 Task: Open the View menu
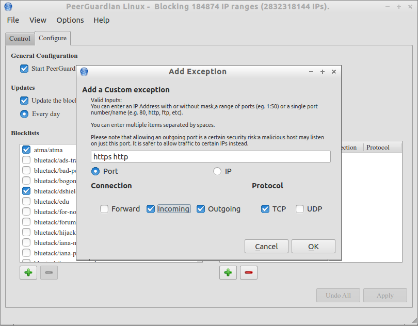coord(38,20)
